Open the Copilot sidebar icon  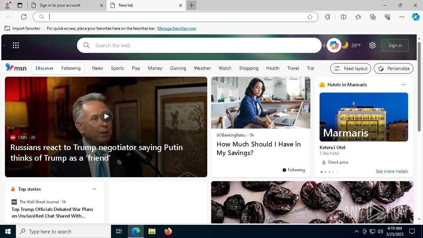click(415, 17)
